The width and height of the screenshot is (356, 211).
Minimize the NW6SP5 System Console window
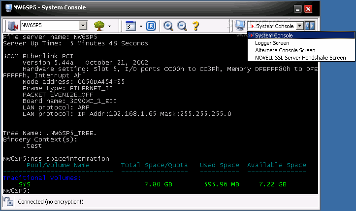point(297,9)
